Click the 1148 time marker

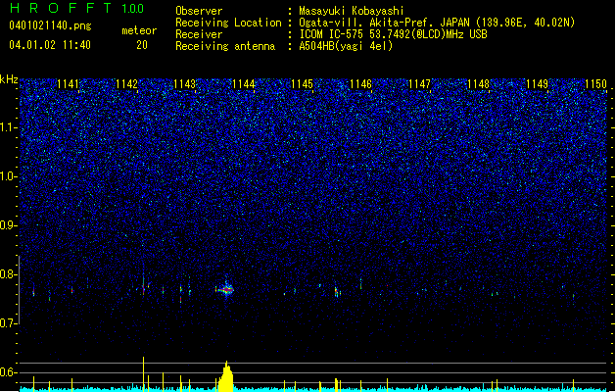478,84
